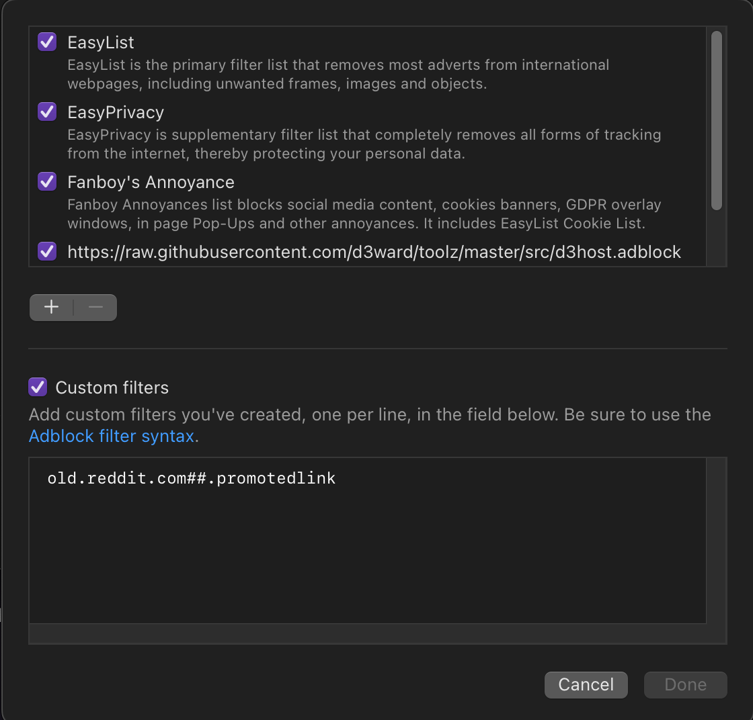The height and width of the screenshot is (720, 753).
Task: Toggle the Fanboy's Annoyance checkbox
Action: click(47, 181)
